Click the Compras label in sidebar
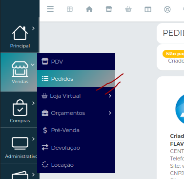This screenshot has width=184, height=179. coord(20,121)
